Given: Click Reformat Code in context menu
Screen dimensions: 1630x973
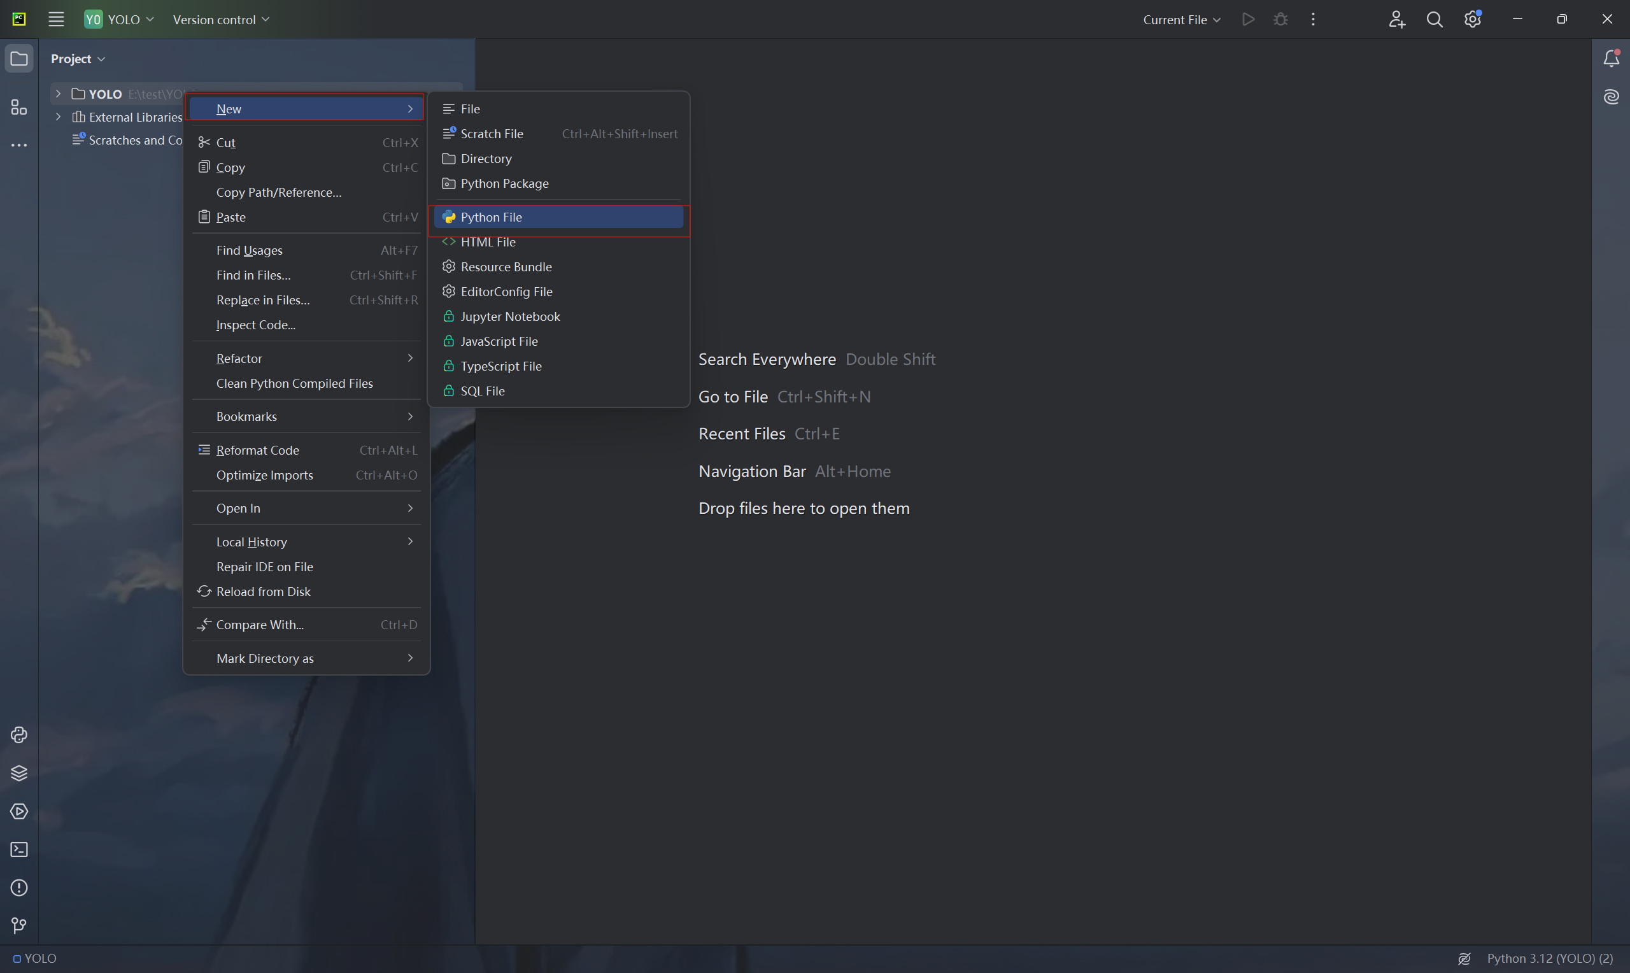Looking at the screenshot, I should pyautogui.click(x=258, y=450).
